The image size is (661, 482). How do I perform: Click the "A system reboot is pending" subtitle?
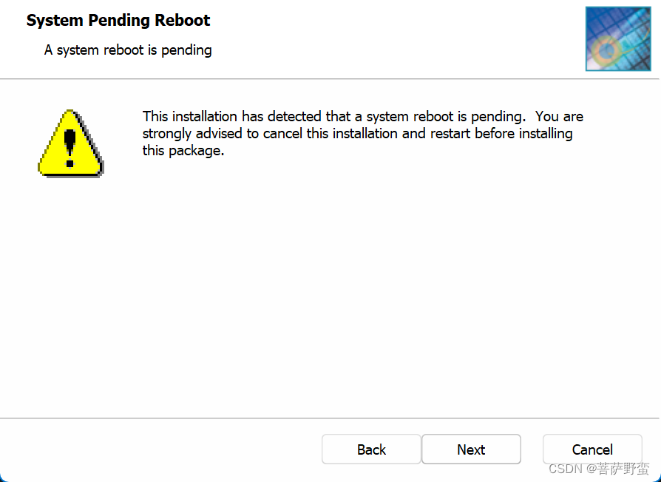128,50
